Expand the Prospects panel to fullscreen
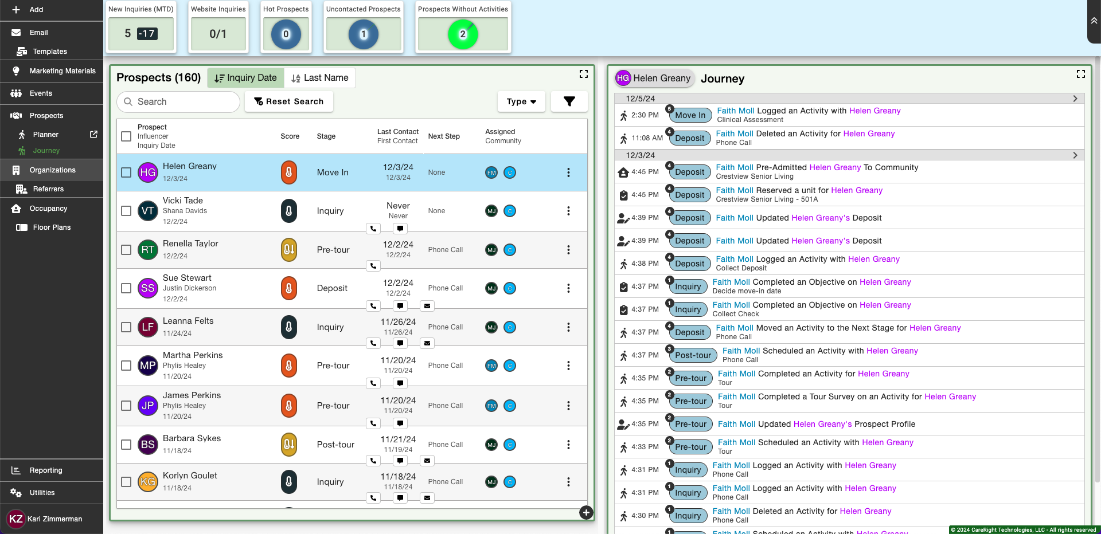 pos(583,74)
